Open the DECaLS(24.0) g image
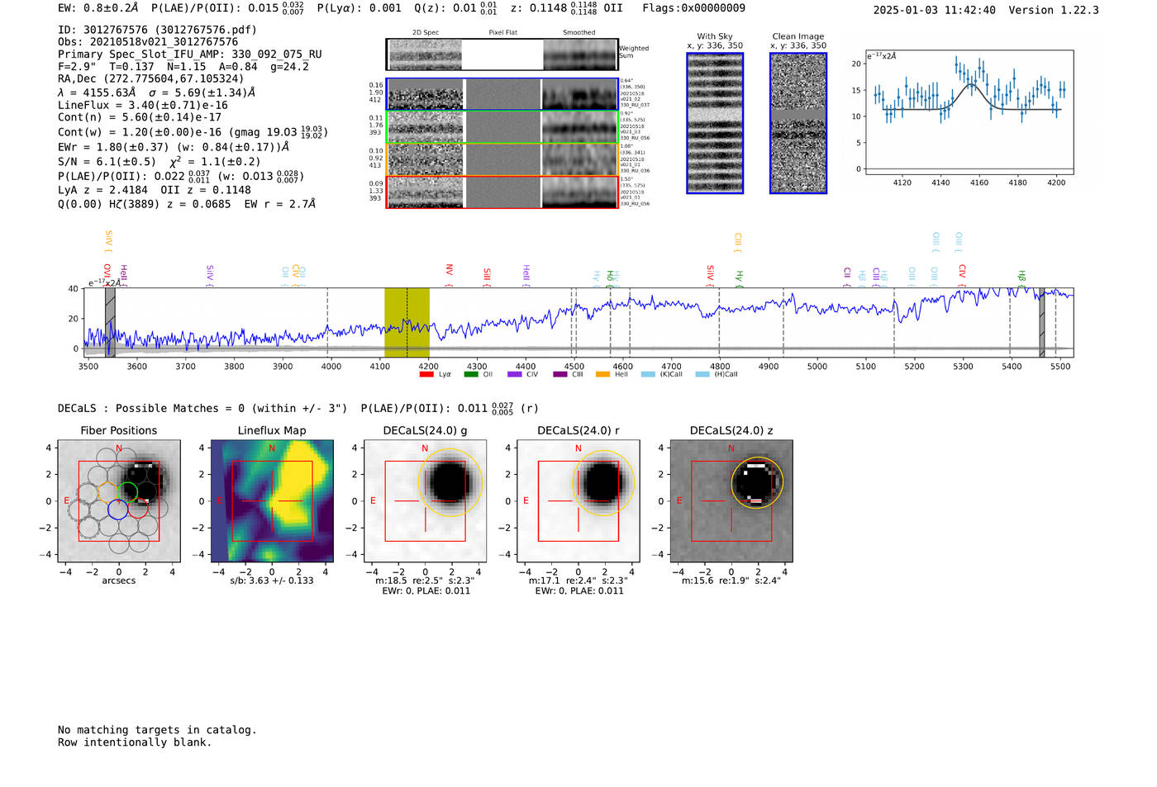The width and height of the screenshot is (1157, 787). coord(425,501)
